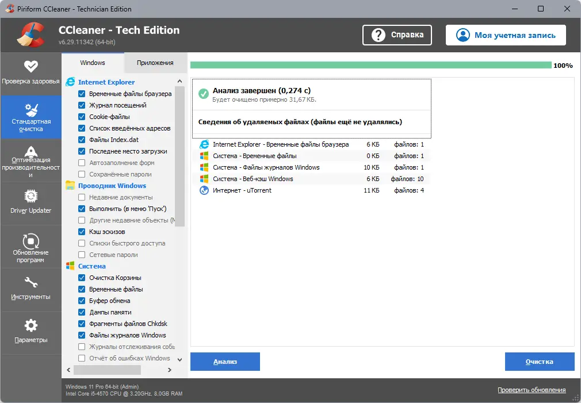Click the Очистка button
Viewport: 581px width, 403px height.
coord(540,362)
